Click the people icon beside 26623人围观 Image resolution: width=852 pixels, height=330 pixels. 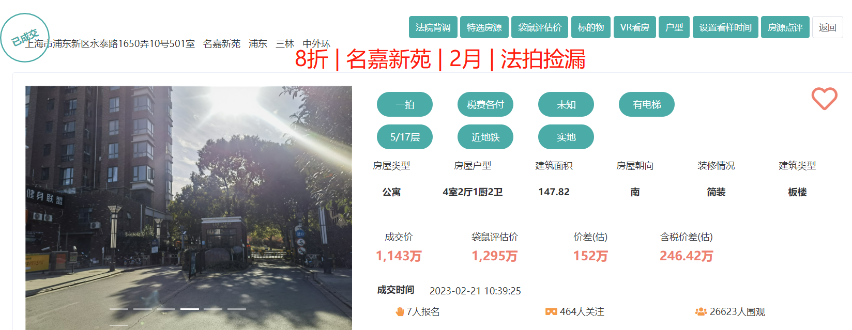(x=701, y=311)
